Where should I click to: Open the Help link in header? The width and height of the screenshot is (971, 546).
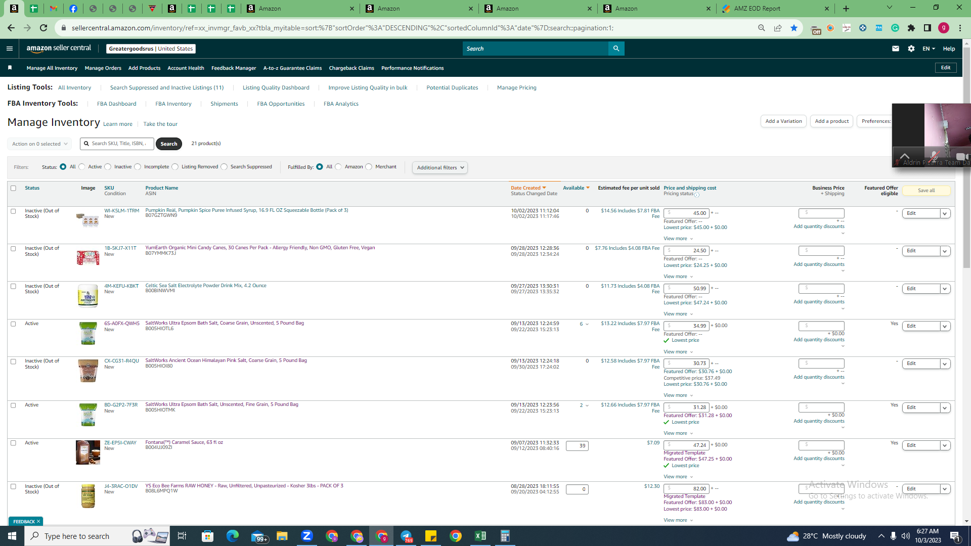tap(949, 49)
